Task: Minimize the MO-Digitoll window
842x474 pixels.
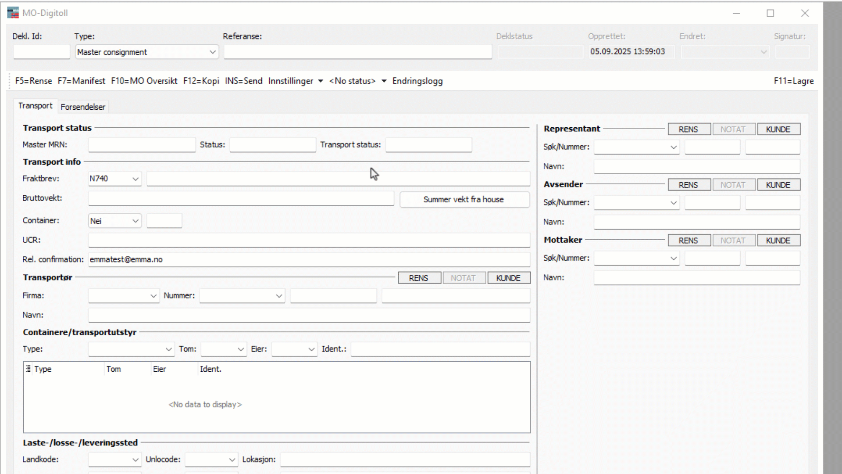Action: [x=736, y=13]
